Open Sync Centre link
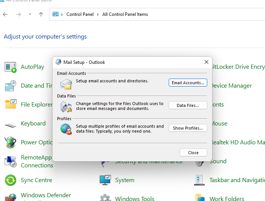Image resolution: width=265 pixels, height=201 pixels. (x=37, y=180)
